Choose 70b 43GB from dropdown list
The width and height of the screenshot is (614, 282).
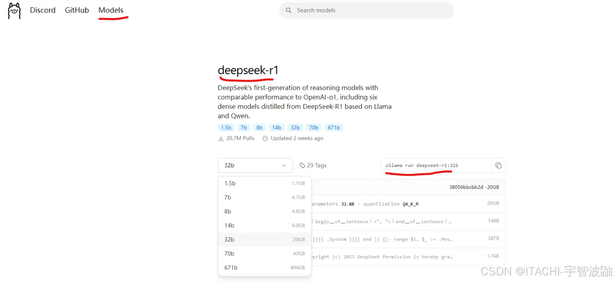265,254
